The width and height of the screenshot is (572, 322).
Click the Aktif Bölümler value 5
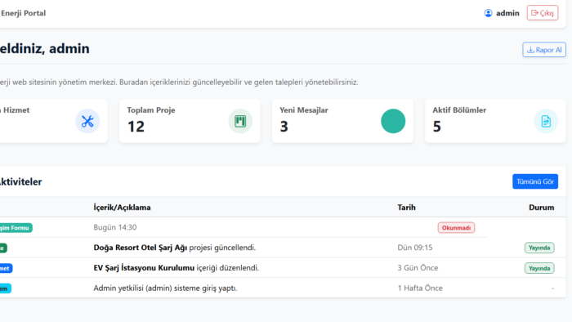[436, 127]
